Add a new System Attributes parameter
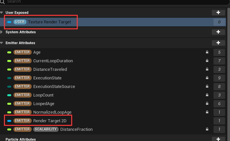This screenshot has width=230, height=141. 218,32
